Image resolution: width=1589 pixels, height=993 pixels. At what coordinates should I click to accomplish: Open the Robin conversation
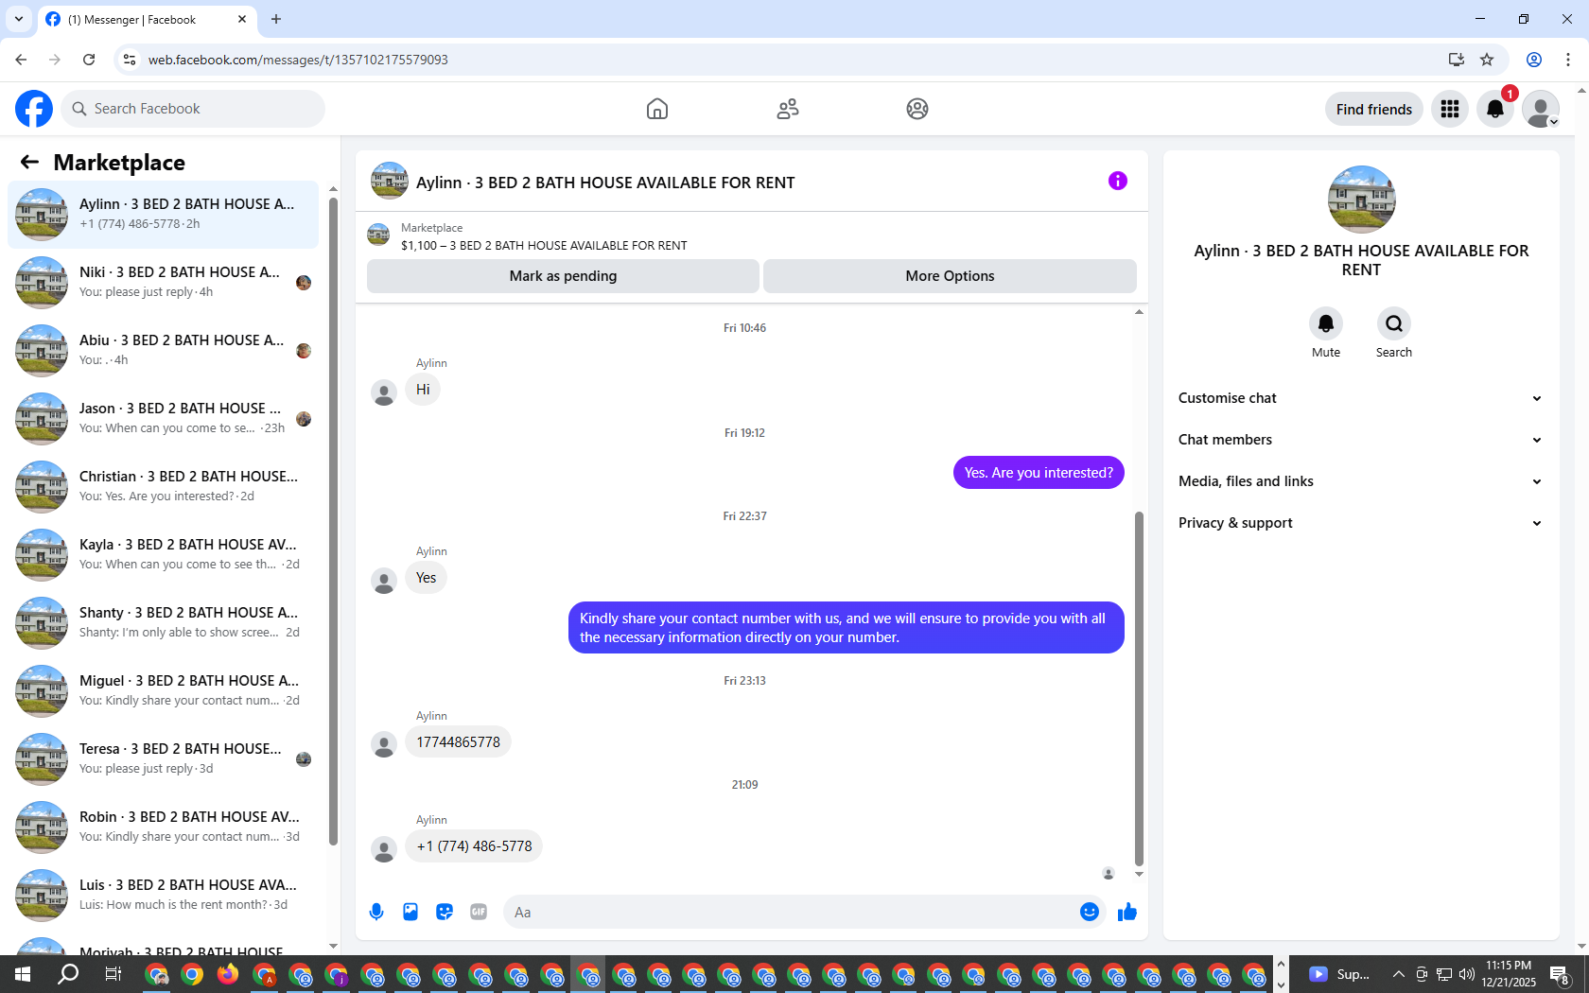[163, 827]
